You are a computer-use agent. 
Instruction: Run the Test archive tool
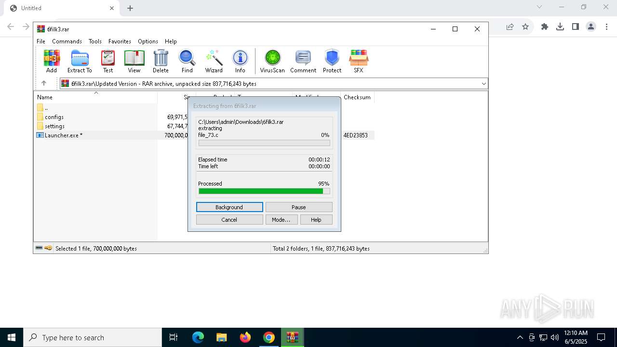pyautogui.click(x=108, y=61)
